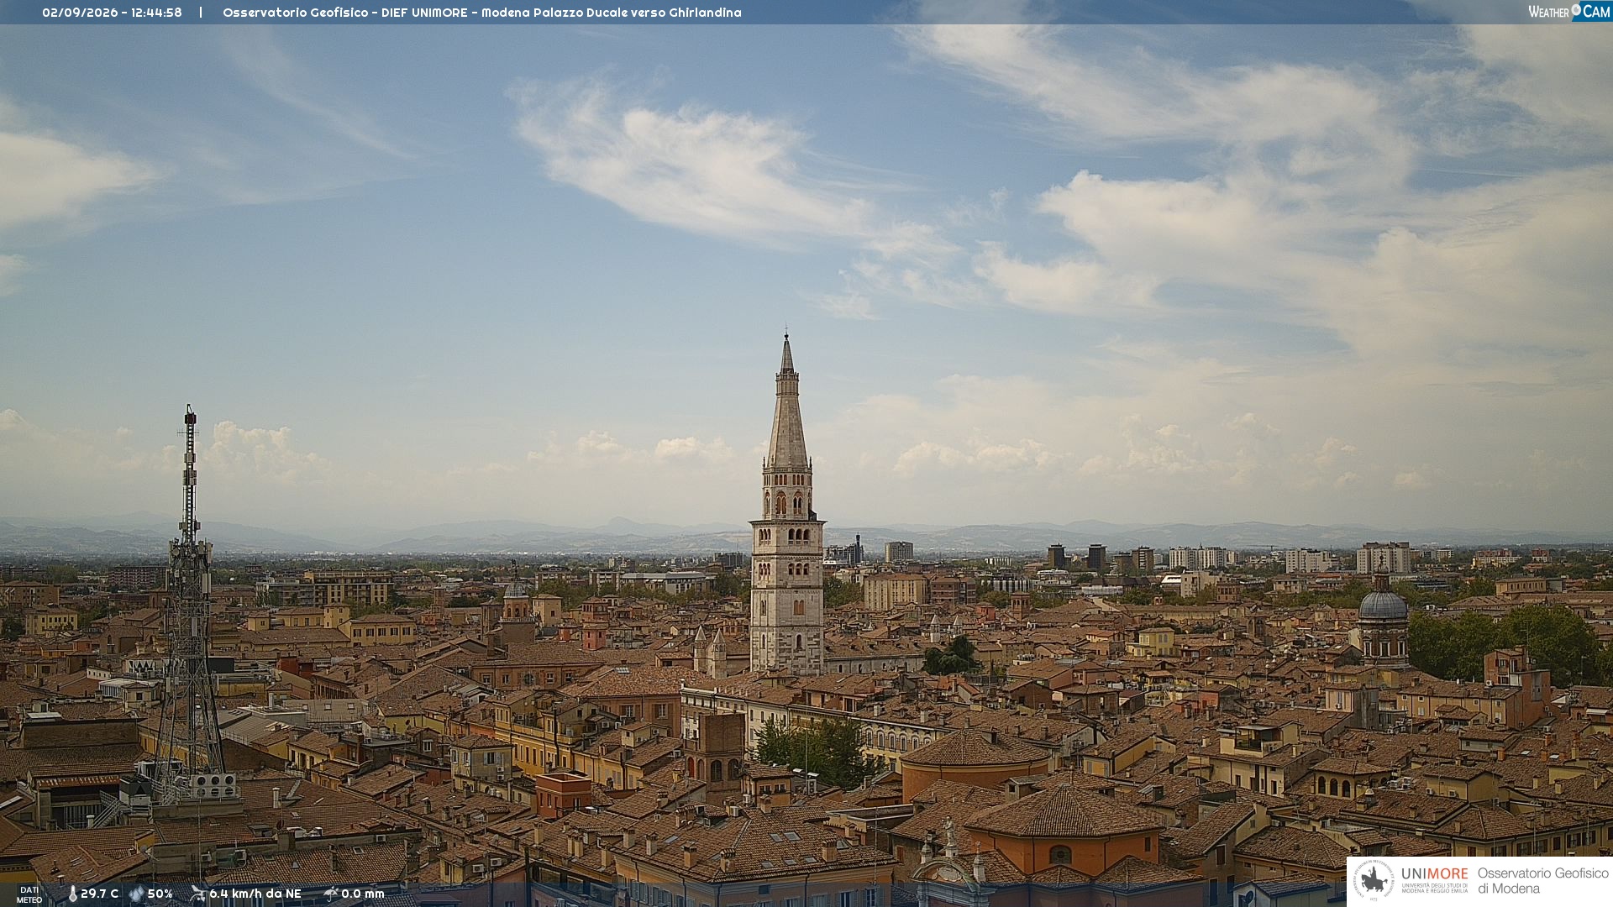Viewport: 1613px width, 907px height.
Task: Open the Weather text in the logo
Action: pyautogui.click(x=1548, y=12)
